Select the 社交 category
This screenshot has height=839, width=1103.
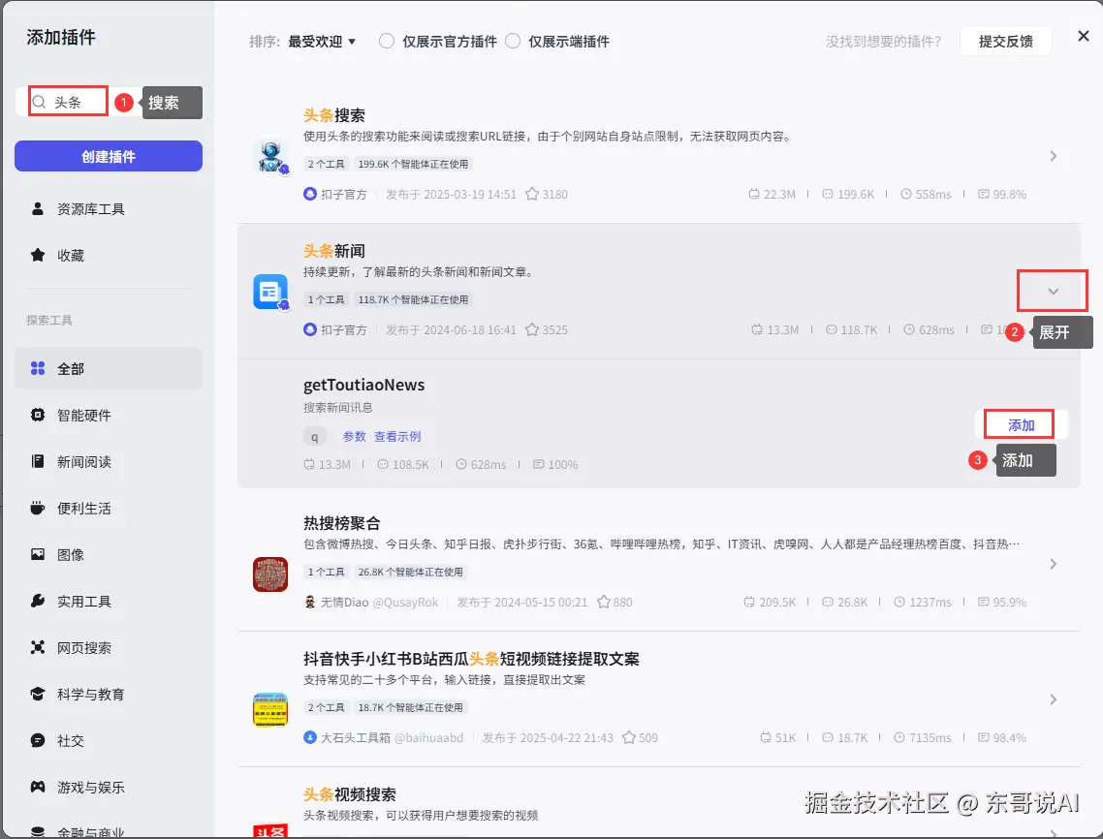click(109, 740)
